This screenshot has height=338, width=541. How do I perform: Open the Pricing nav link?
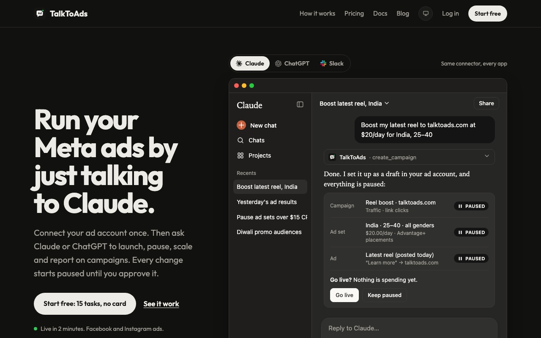(x=354, y=14)
